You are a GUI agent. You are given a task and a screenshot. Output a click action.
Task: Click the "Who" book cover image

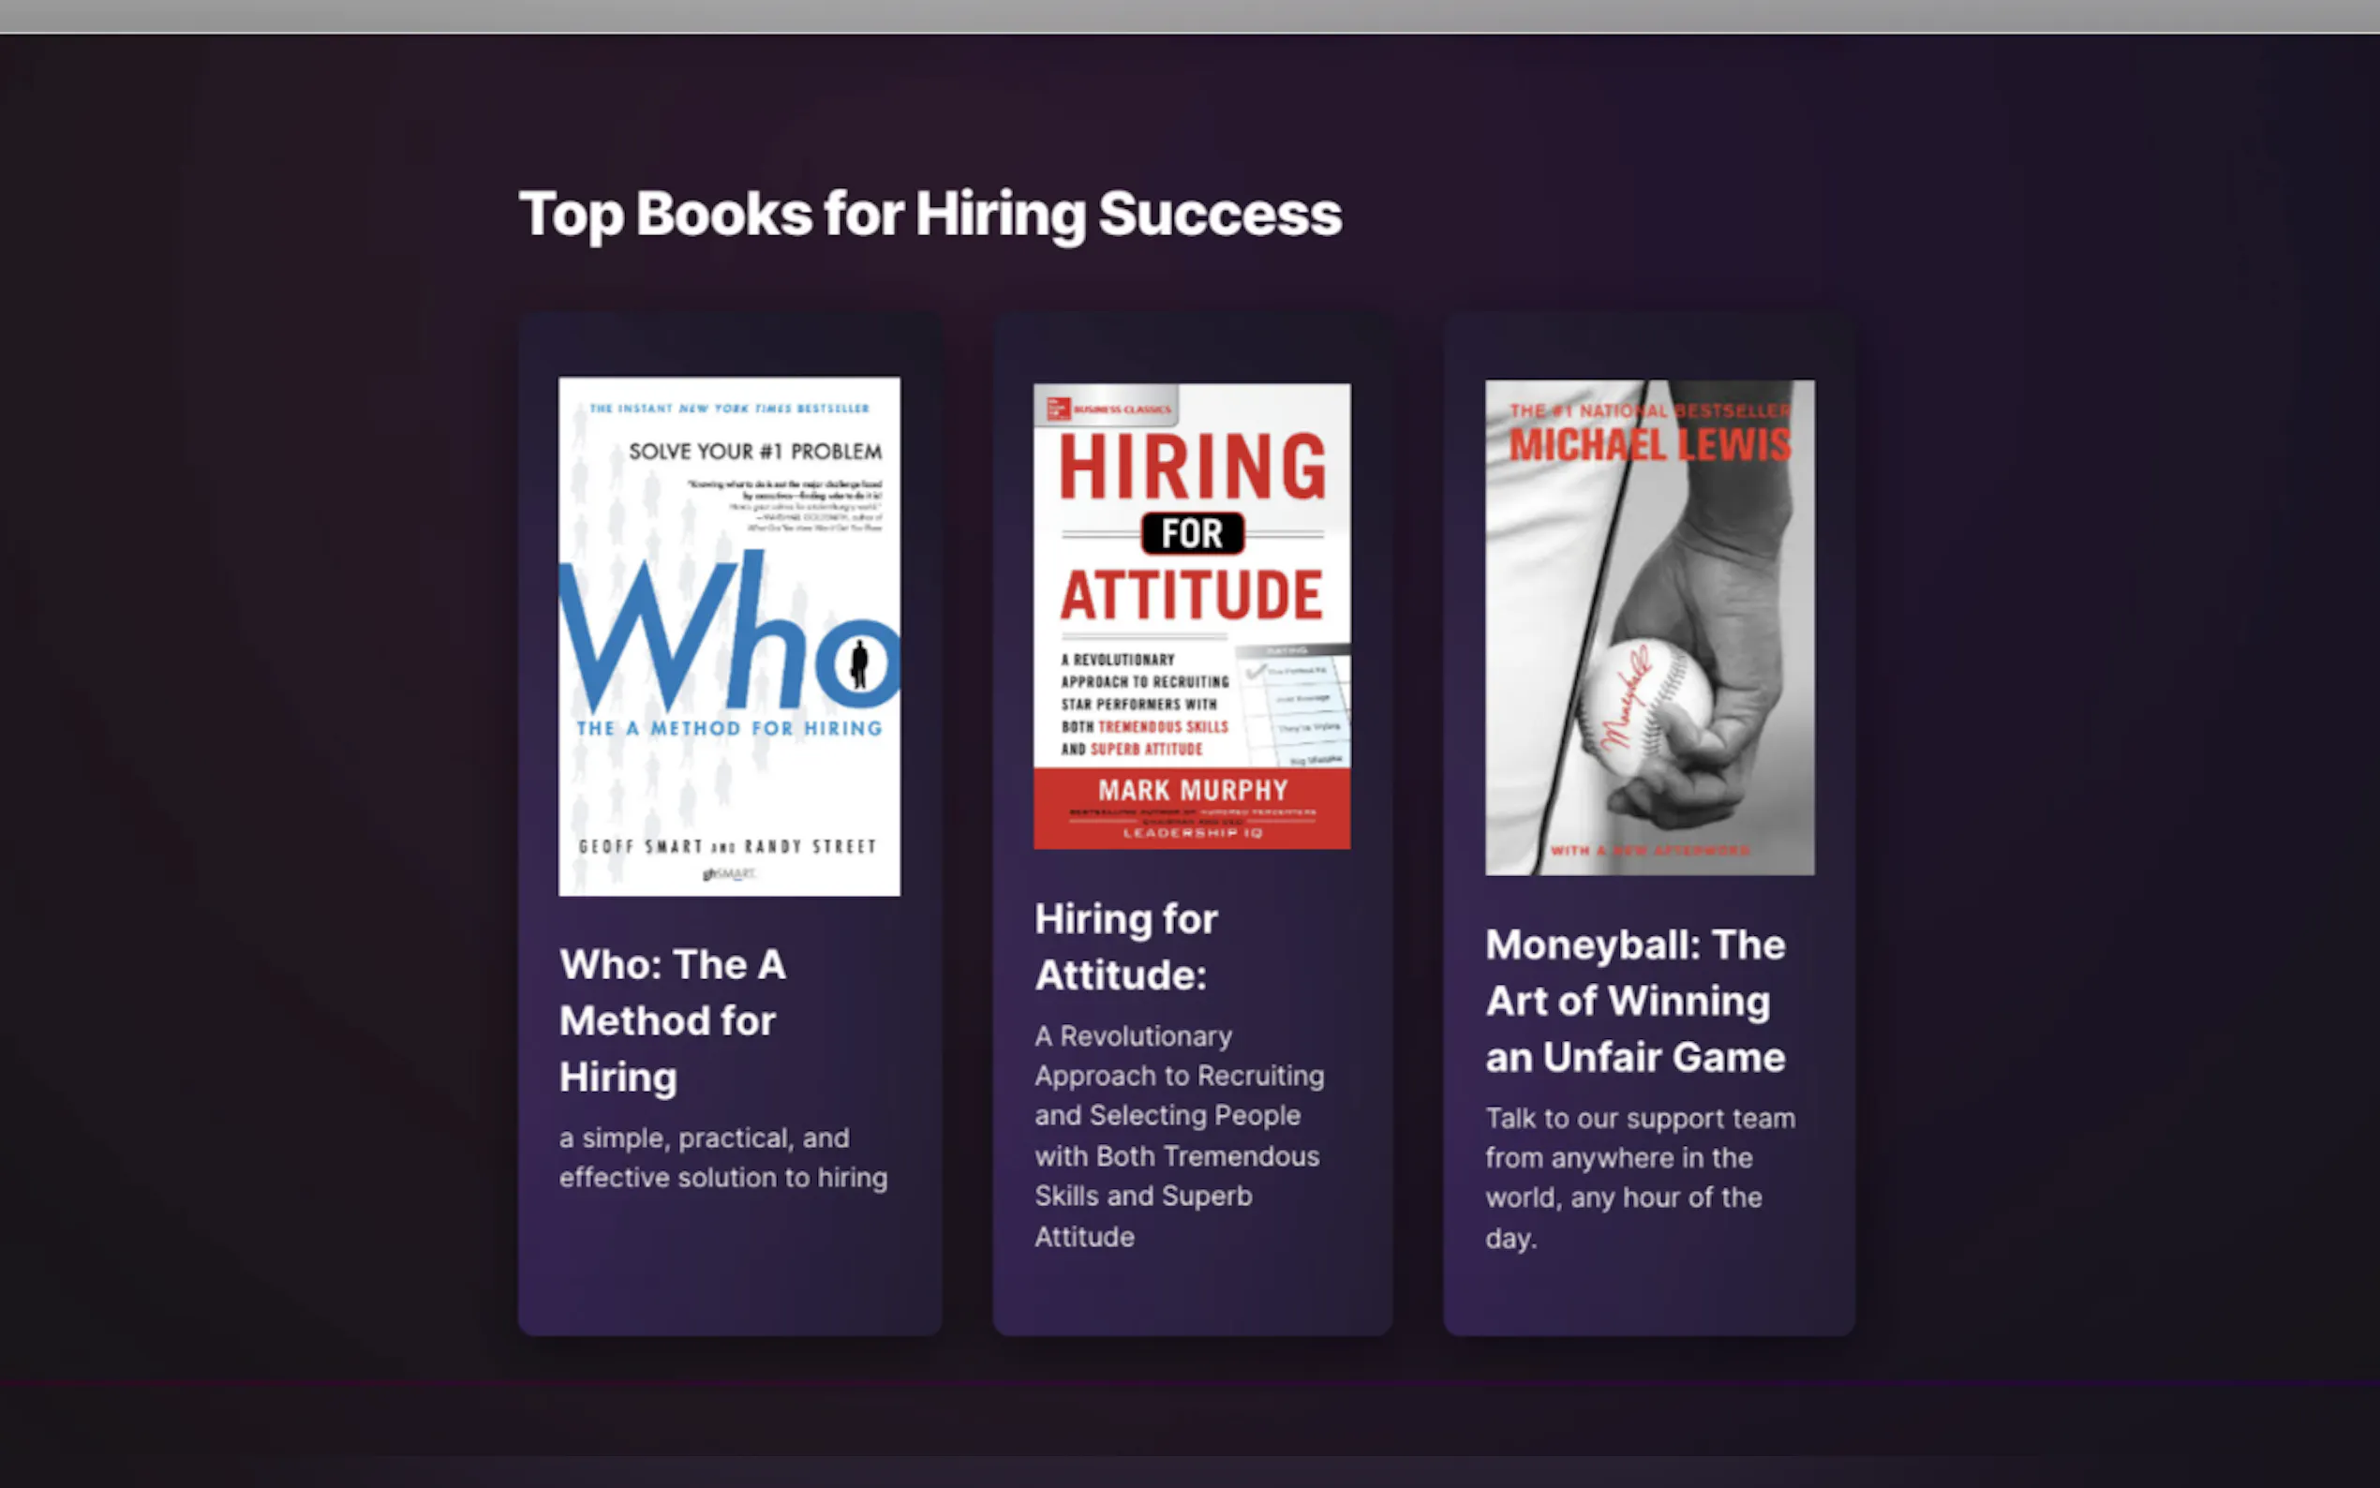click(729, 635)
